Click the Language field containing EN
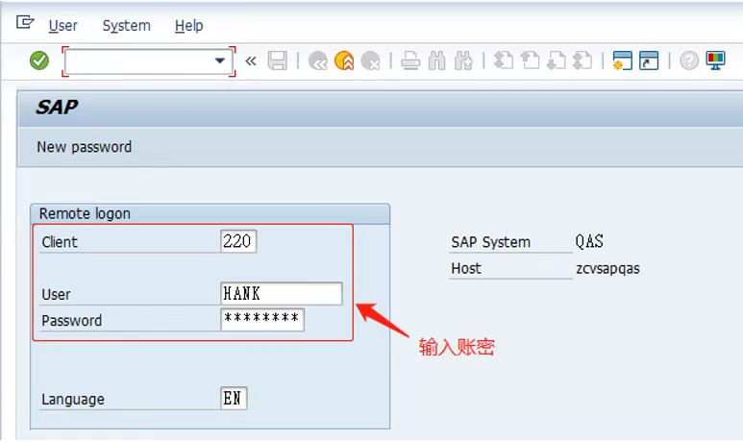 (234, 399)
